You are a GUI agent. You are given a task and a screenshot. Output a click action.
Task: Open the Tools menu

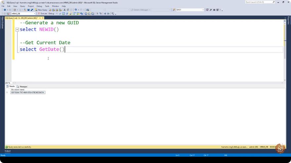(47, 6)
